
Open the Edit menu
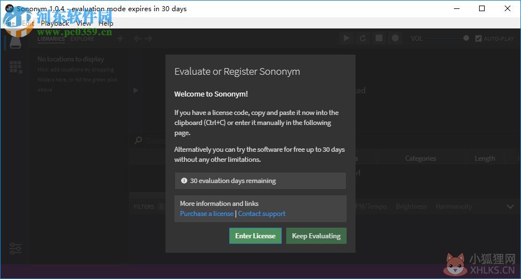(28, 23)
